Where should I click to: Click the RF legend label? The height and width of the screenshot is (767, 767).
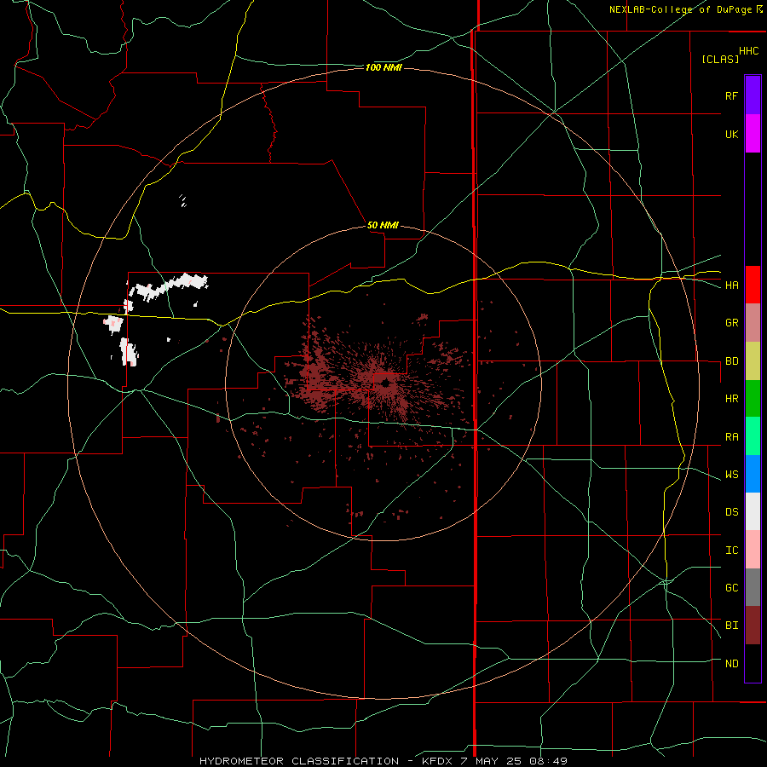(x=731, y=95)
